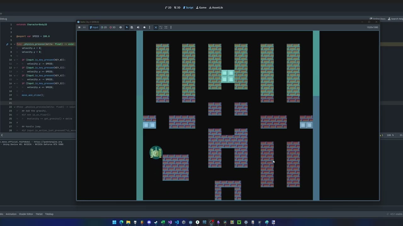Choose the list-select tool beside the arrow tool
Screen dimensions: 403x226
pyautogui.click(x=132, y=27)
